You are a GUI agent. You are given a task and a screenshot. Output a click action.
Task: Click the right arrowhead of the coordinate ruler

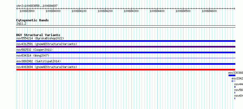tap(235, 9)
